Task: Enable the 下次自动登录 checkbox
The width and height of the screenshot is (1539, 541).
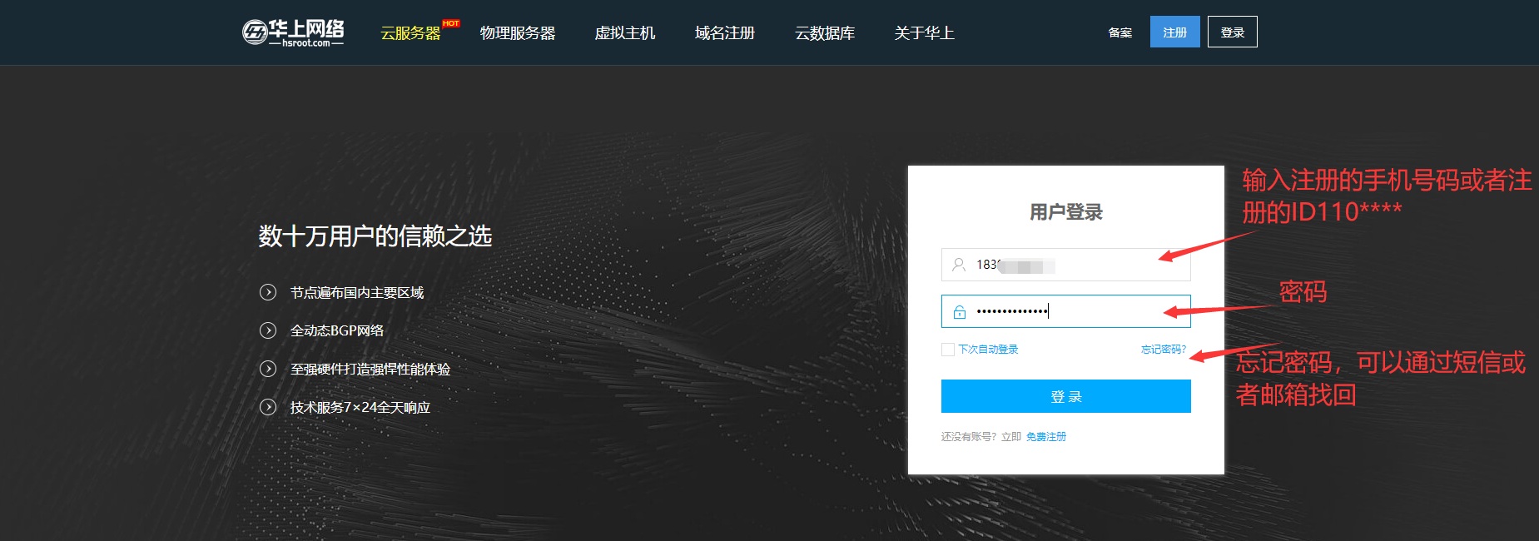Action: [948, 350]
